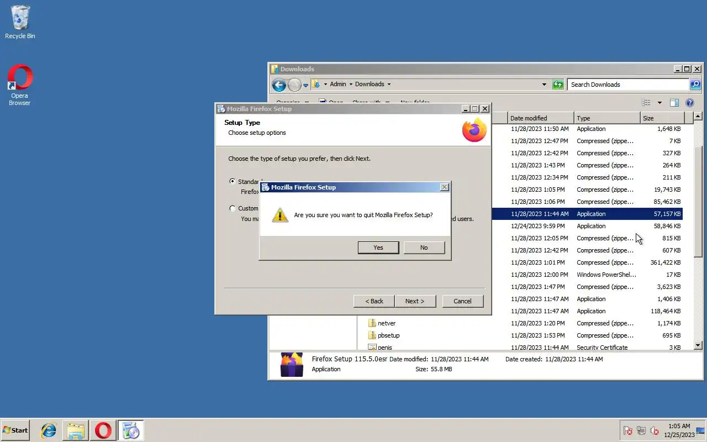Focus the Search Downloads field
The image size is (707, 442).
coord(629,85)
